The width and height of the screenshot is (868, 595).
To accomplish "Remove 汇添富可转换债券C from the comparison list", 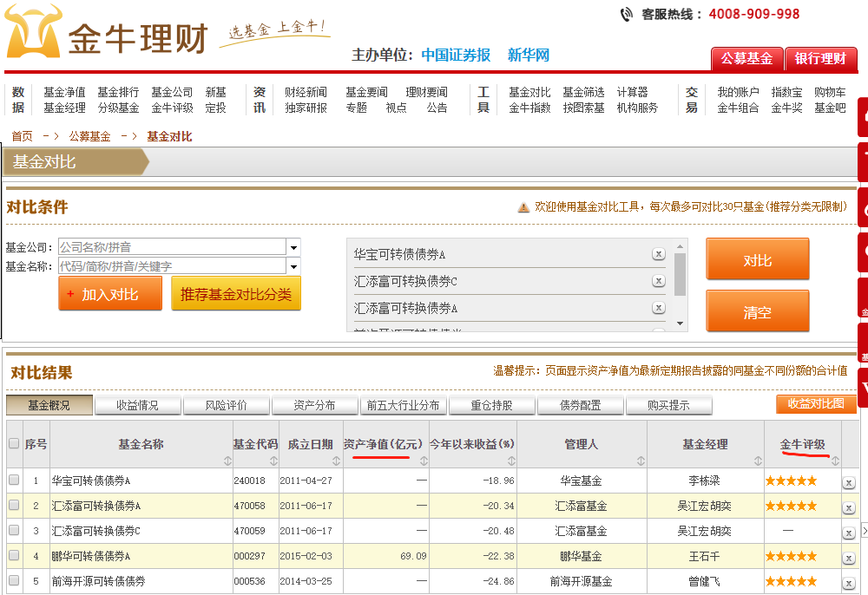I will click(659, 280).
